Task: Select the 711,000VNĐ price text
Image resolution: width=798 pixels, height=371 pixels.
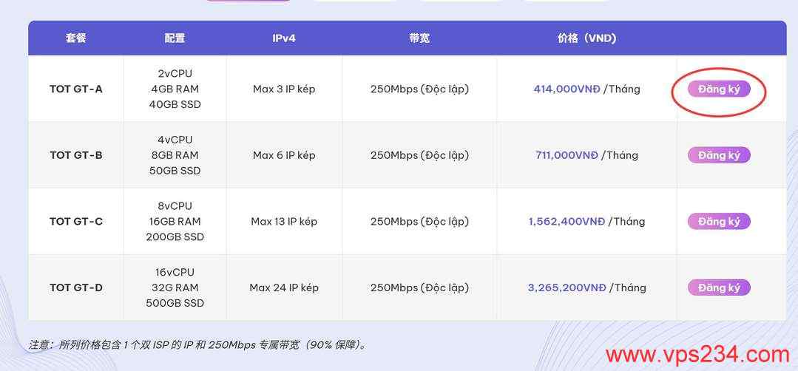Action: (567, 155)
